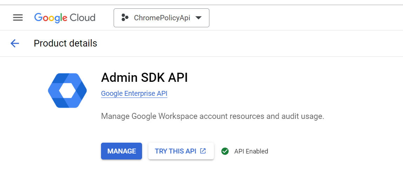Click the multicolored Google wordmark
Viewport: 403px width, 186px height.
click(51, 17)
